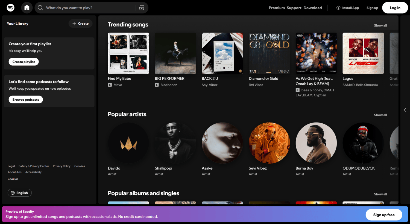Open the Legal footer link
This screenshot has width=410, height=224.
(x=11, y=166)
